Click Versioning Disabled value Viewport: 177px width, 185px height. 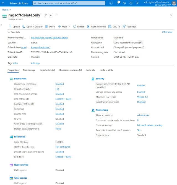coord(60,109)
